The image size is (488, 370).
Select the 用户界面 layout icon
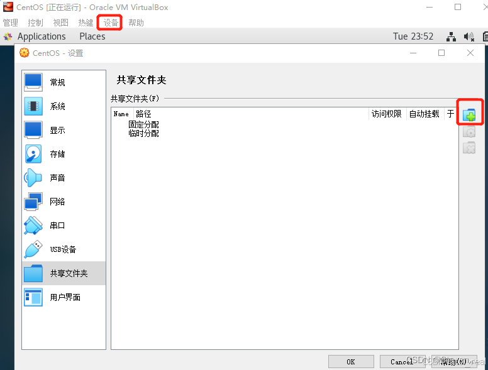33,297
